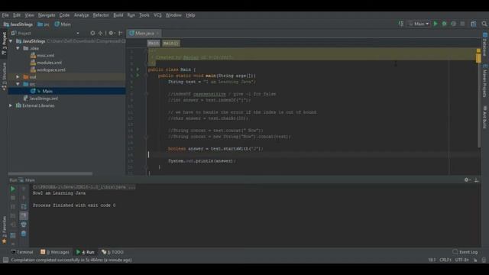Image resolution: width=489 pixels, height=275 pixels.
Task: Run class Main via gutter arrow
Action: [x=138, y=70]
